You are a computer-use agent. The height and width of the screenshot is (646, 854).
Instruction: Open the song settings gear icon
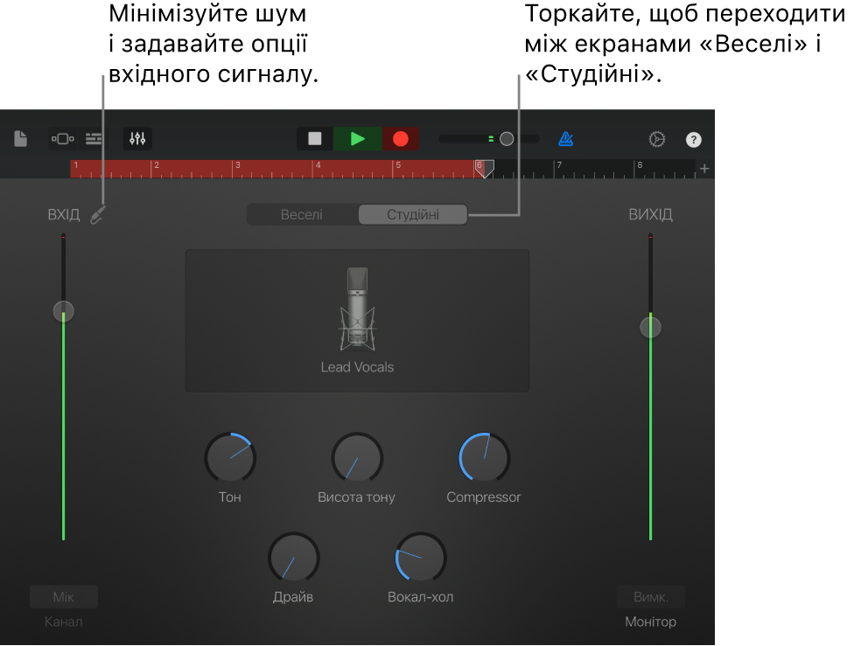tap(657, 139)
